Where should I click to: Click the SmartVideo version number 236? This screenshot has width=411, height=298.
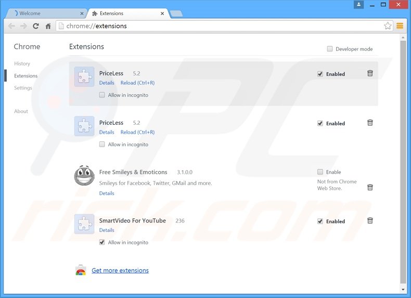coord(180,221)
